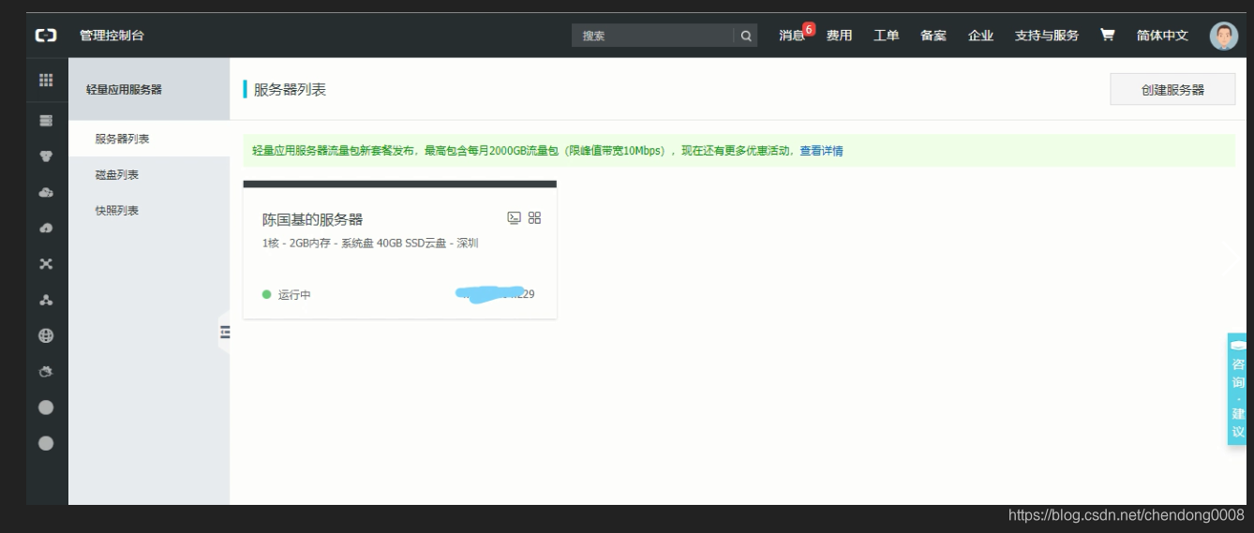Open the 消息 messages menu
Viewport: 1254px width, 533px height.
pos(792,36)
